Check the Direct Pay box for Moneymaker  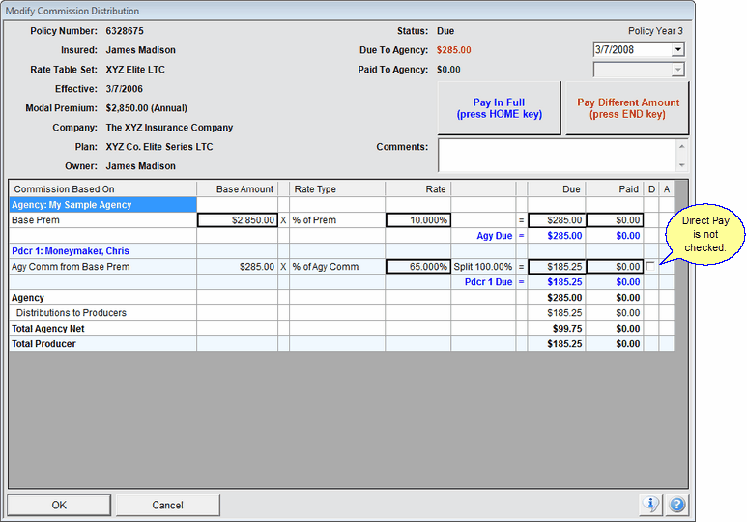[x=650, y=267]
